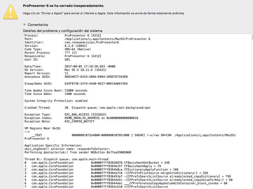
Task: Click the 'VM Regions Near 0x18:' line
Action: tap(43, 128)
